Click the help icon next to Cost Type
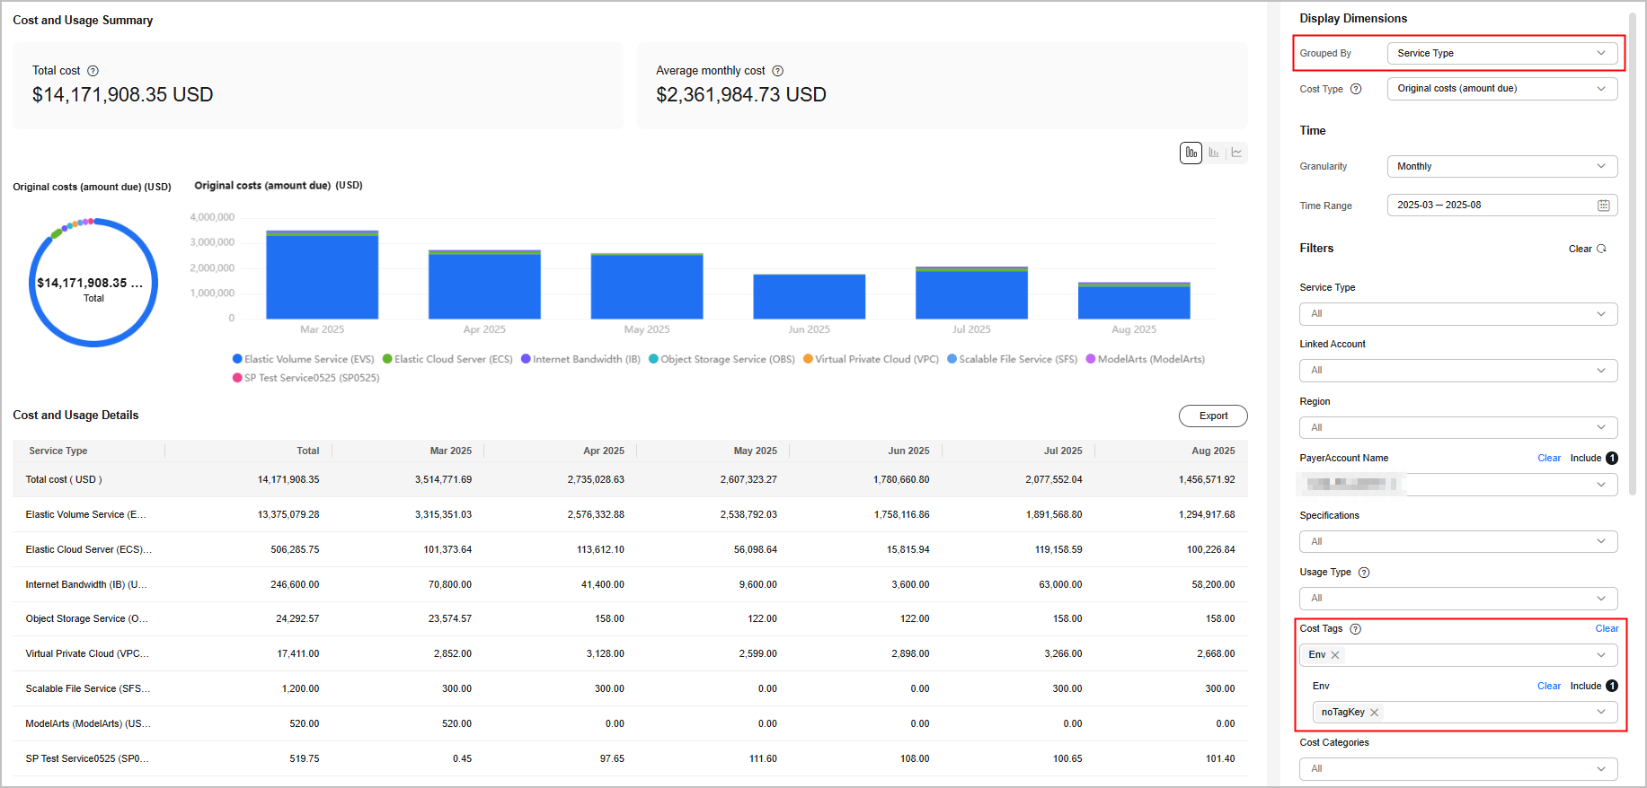Image resolution: width=1647 pixels, height=788 pixels. pos(1356,89)
